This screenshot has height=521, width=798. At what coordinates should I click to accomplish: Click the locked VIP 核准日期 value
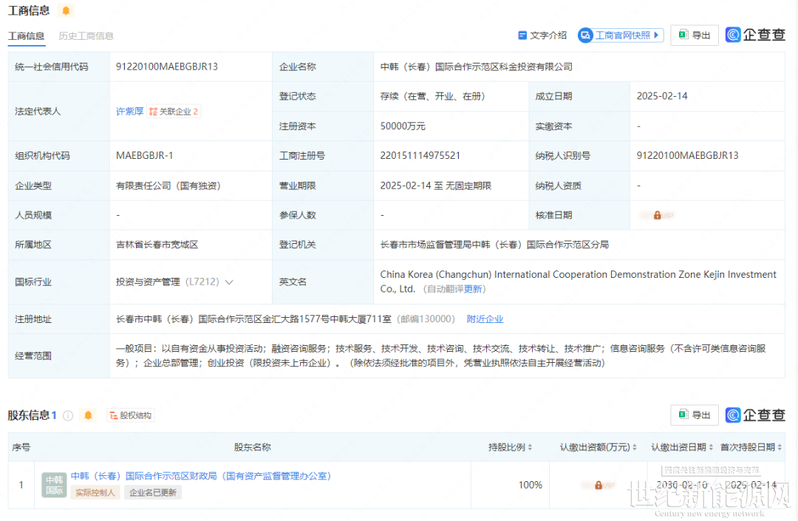coord(658,215)
